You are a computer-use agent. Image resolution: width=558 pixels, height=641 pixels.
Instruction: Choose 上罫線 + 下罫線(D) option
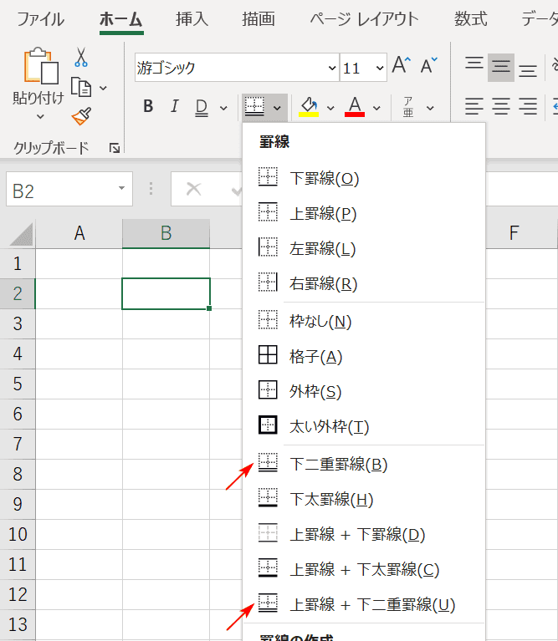364,534
